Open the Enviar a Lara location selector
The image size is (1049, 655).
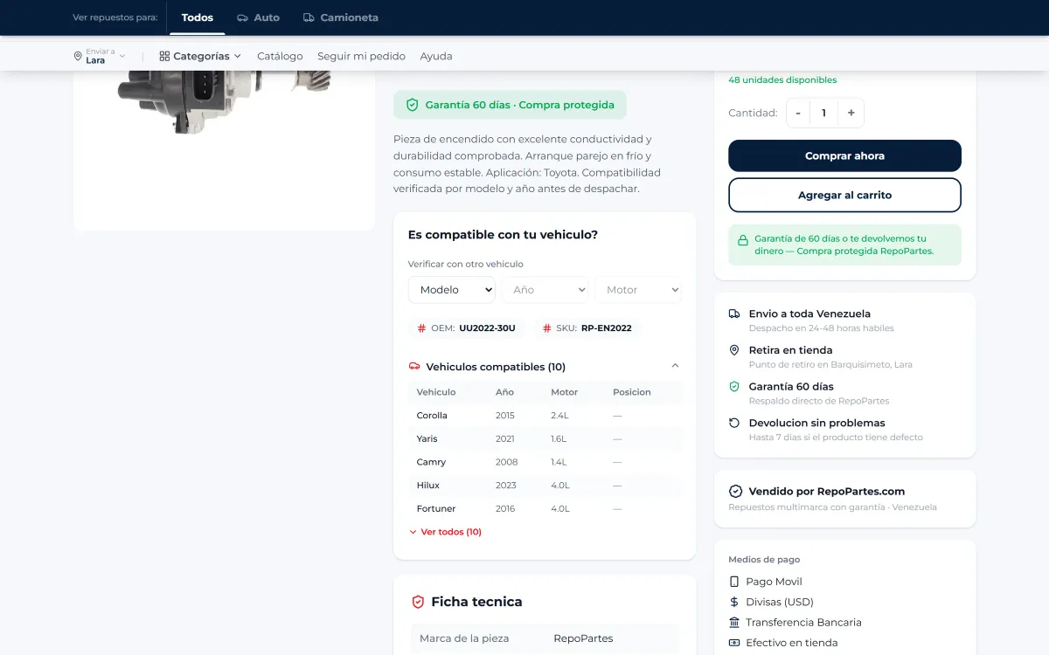[x=100, y=56]
